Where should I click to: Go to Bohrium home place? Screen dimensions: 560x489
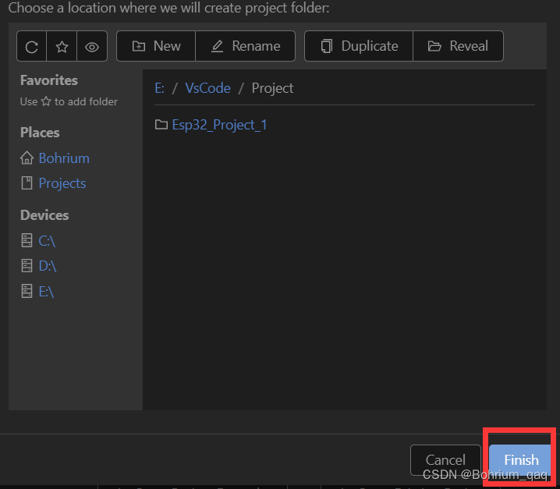64,158
